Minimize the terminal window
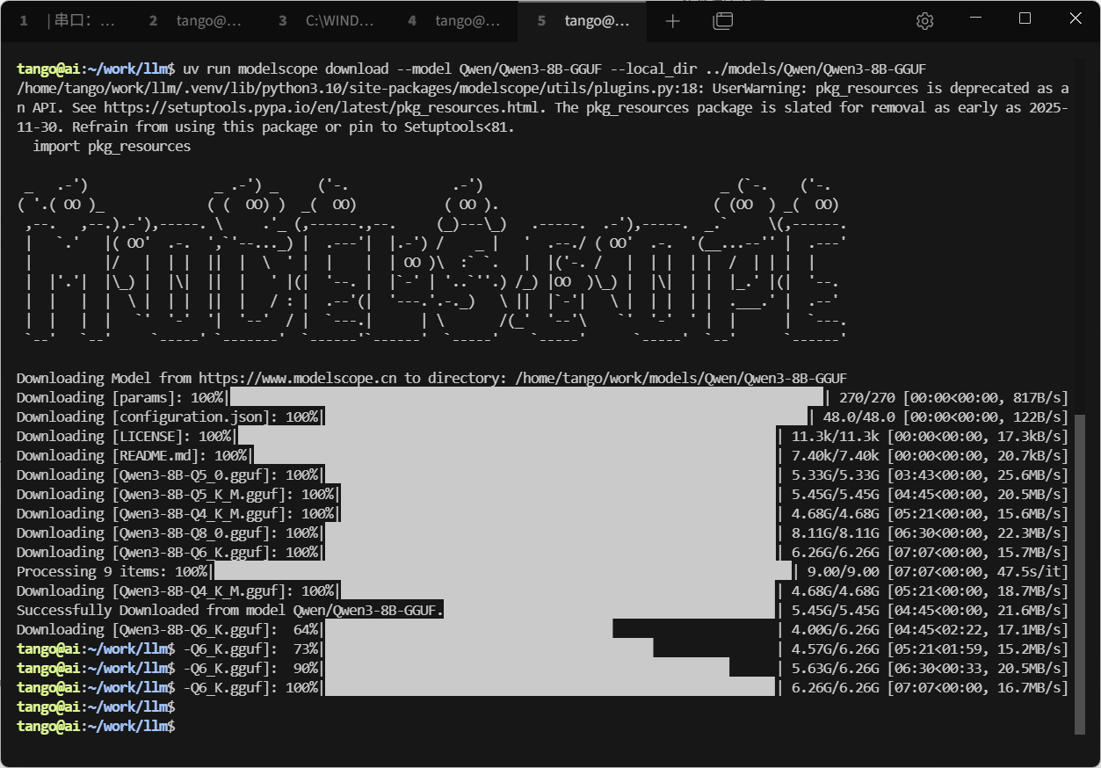The width and height of the screenshot is (1101, 768). pyautogui.click(x=973, y=18)
